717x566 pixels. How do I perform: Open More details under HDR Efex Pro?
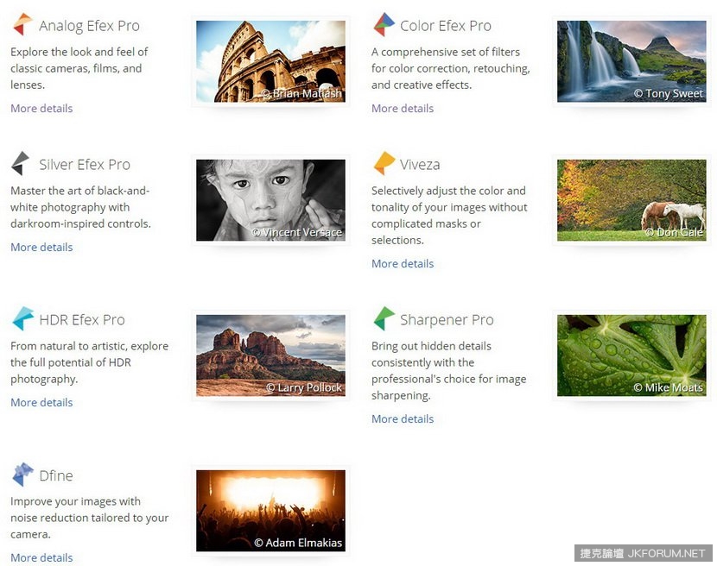tap(41, 402)
